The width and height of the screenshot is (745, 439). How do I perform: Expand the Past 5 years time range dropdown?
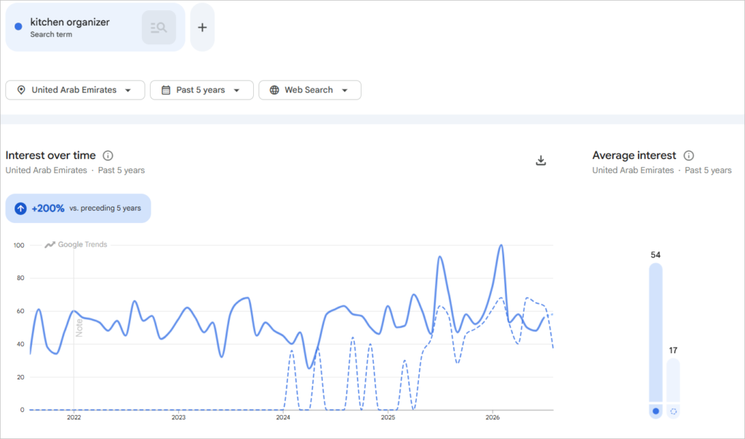tap(202, 90)
